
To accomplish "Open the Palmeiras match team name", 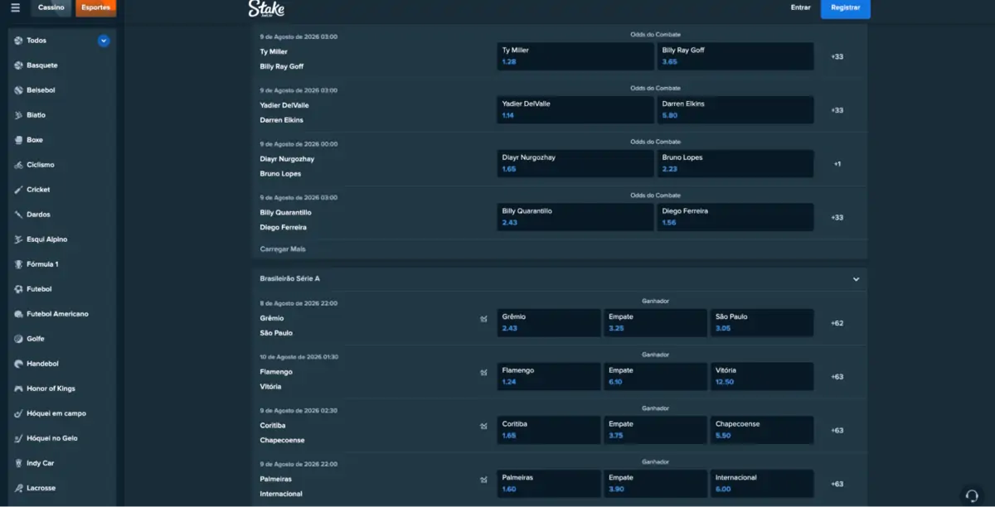I will coord(275,479).
